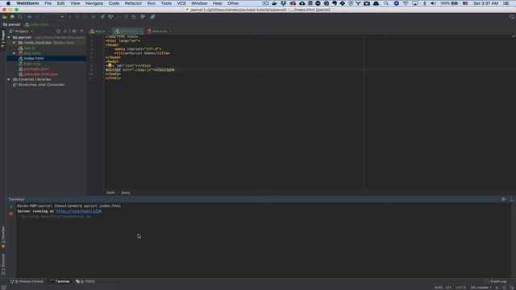Image resolution: width=516 pixels, height=290 pixels.
Task: Click the Search Everywhere magnifier icon
Action: (512, 17)
